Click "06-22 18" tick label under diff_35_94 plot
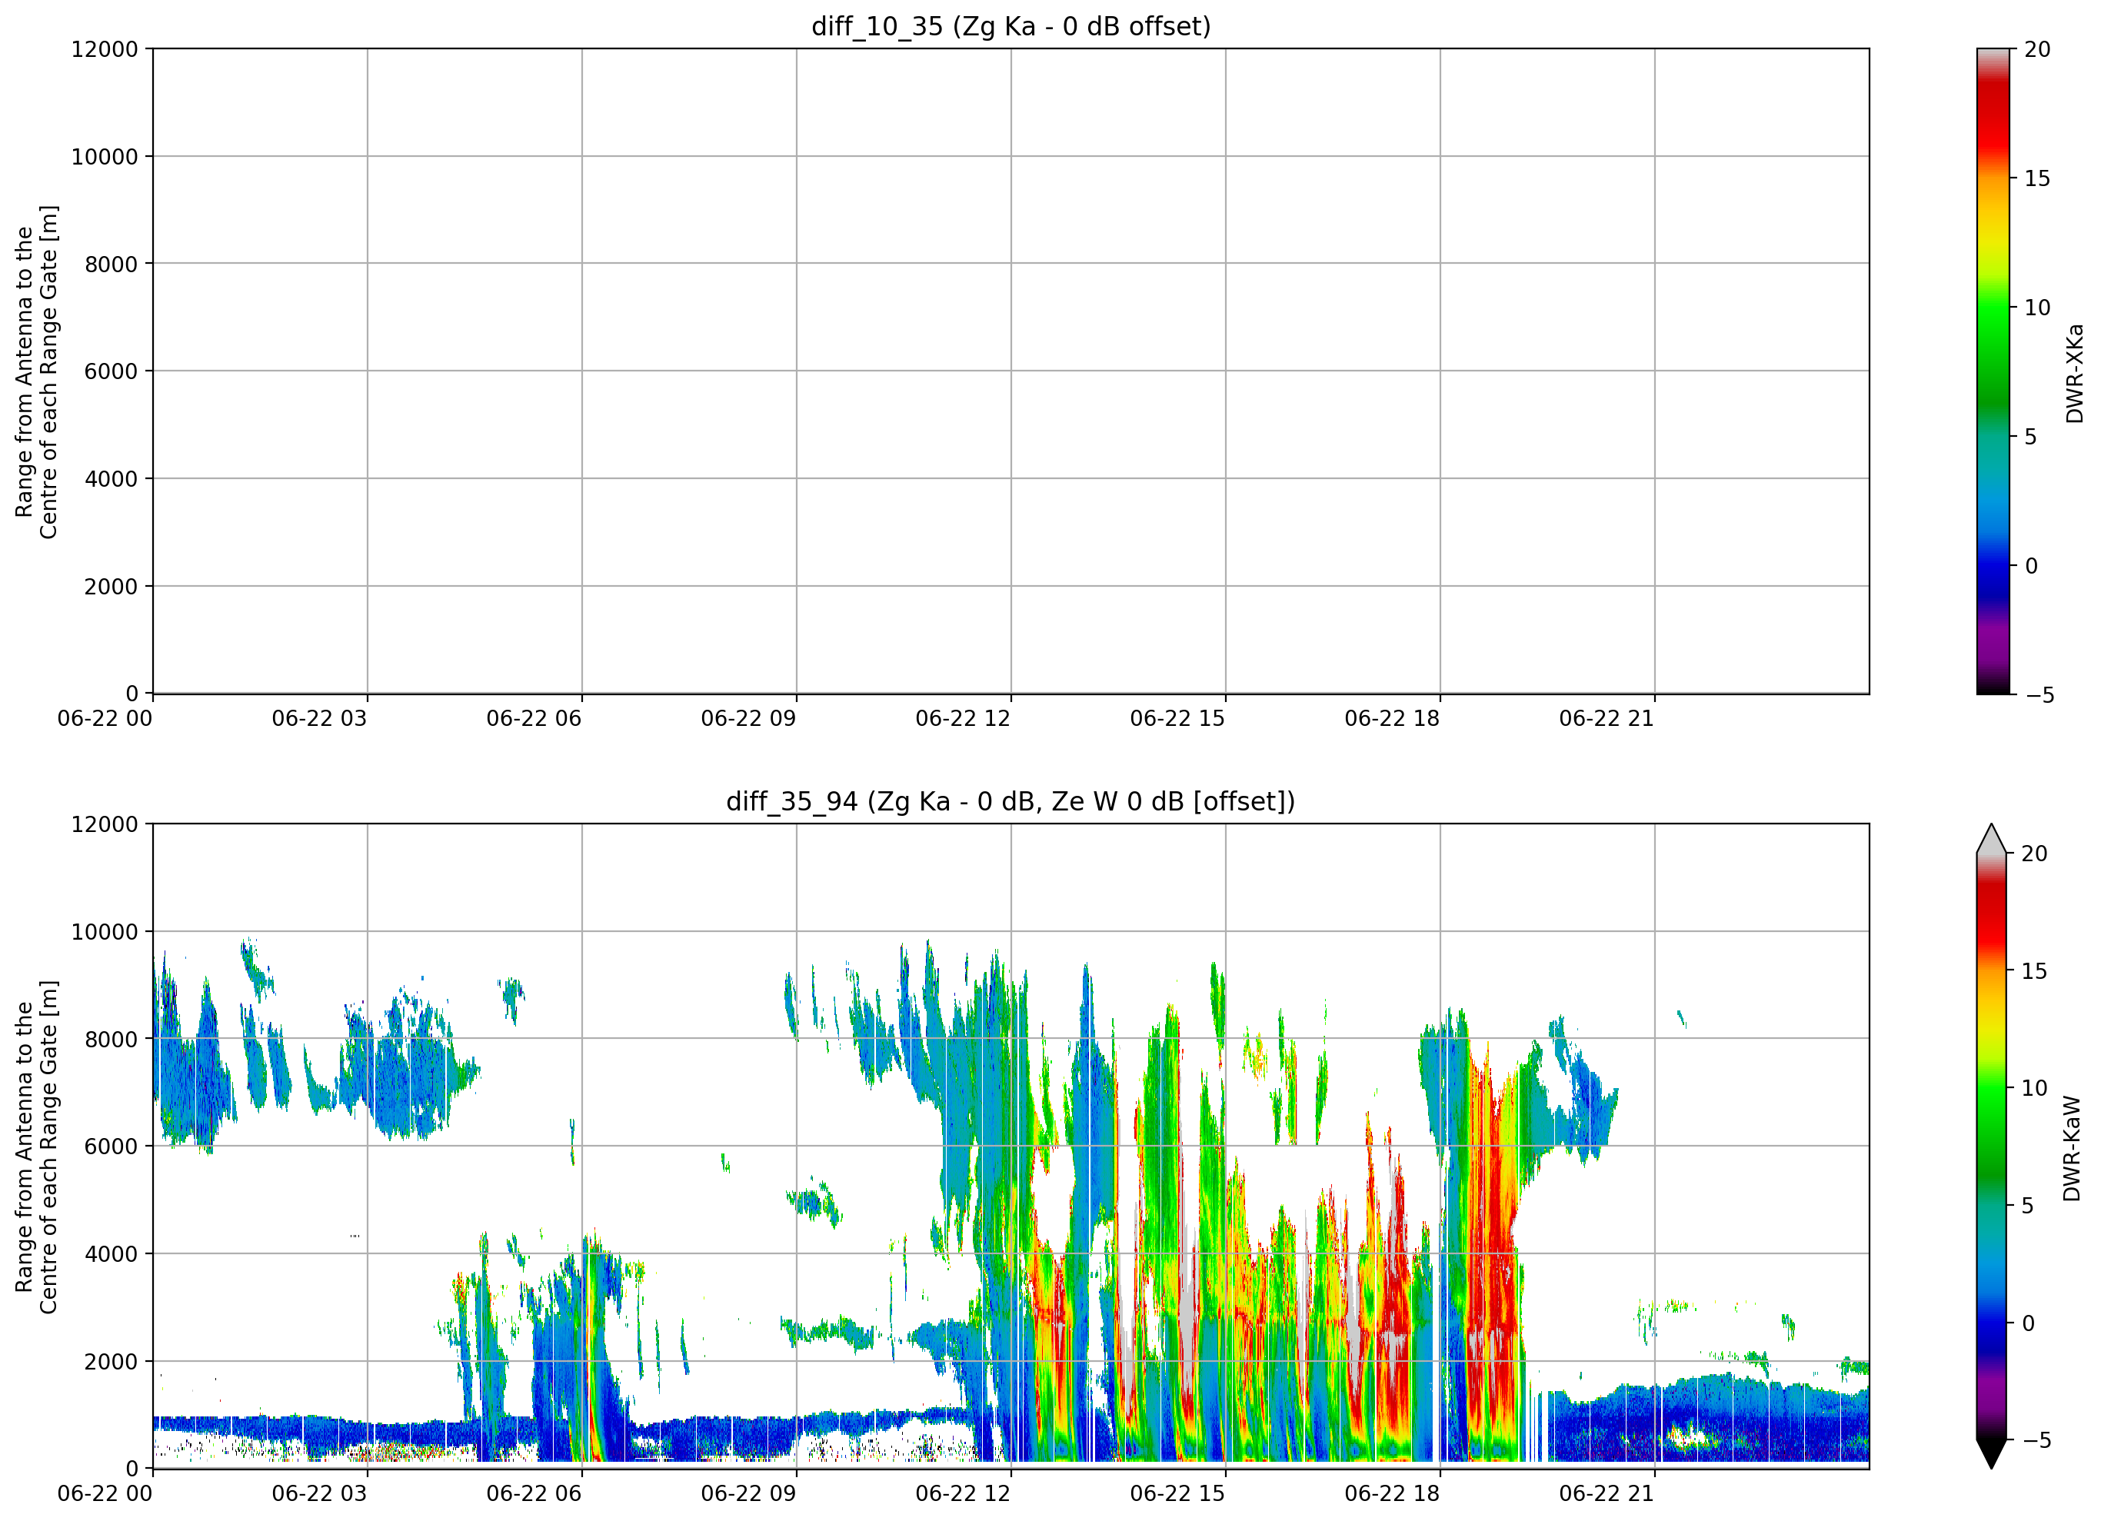The width and height of the screenshot is (2101, 1521). click(x=1392, y=1493)
